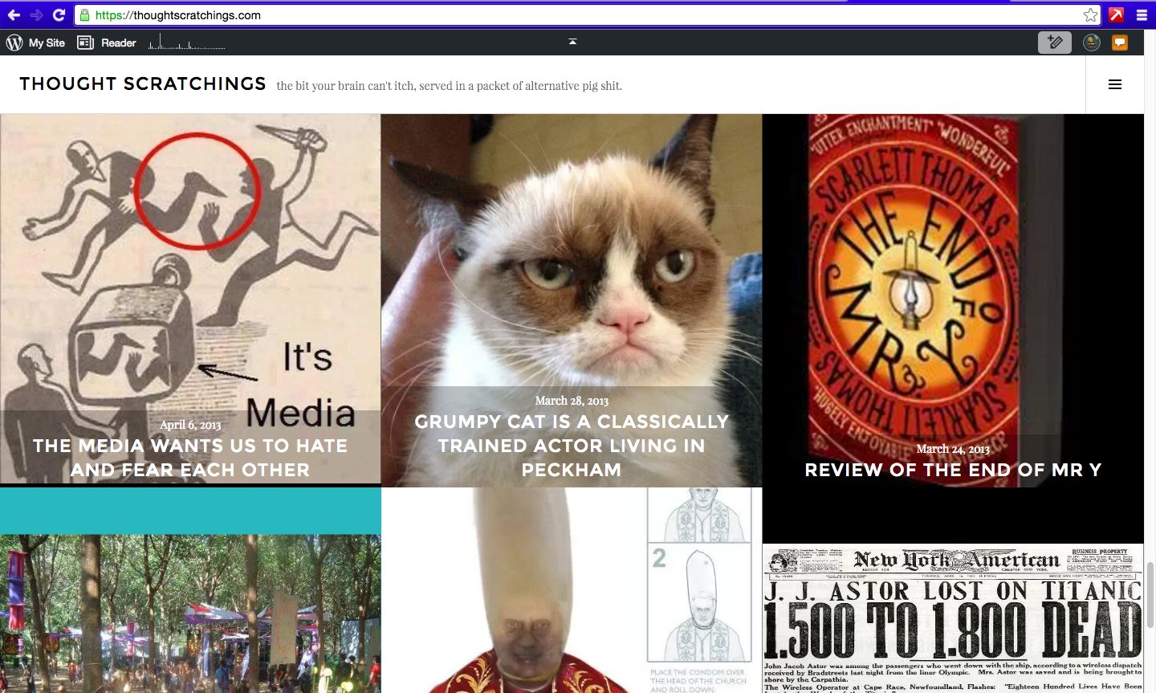Open the Chrome menu in the browser toolbar
The height and width of the screenshot is (693, 1156).
pos(1142,14)
